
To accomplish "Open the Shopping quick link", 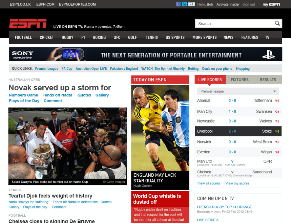I will (243, 69).
